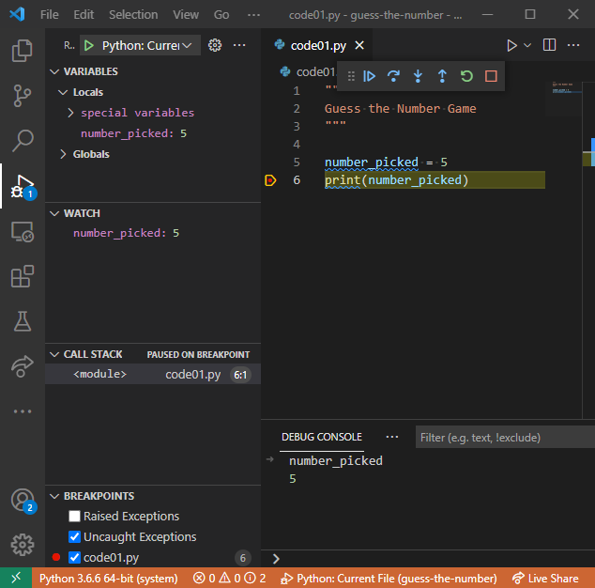Disable the code01.py breakpoint checkbox
The image size is (595, 588).
pyautogui.click(x=74, y=558)
